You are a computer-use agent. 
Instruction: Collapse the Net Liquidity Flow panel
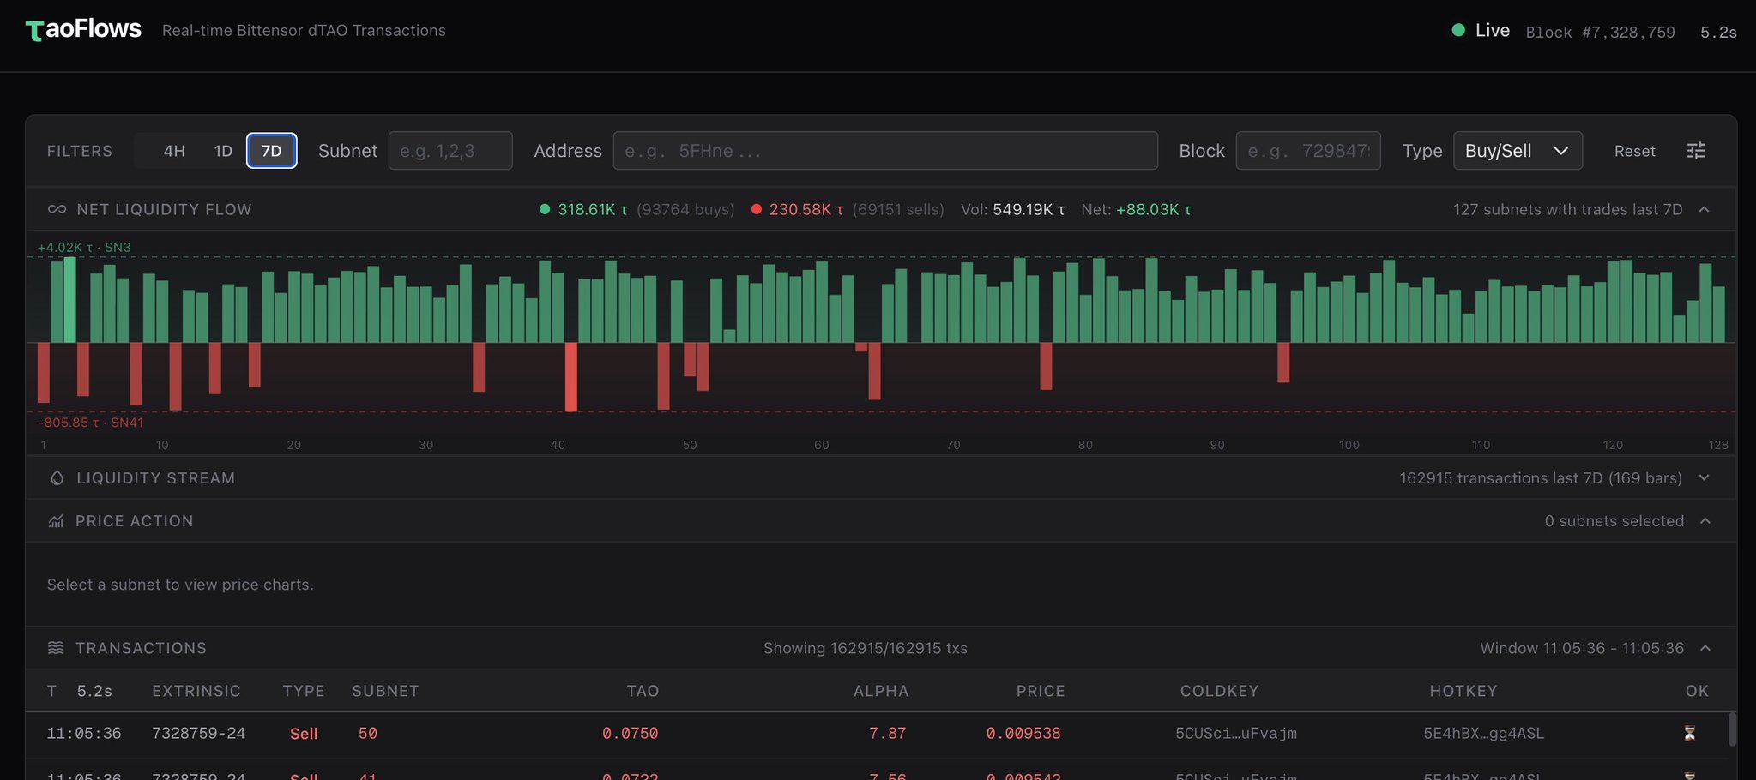1704,209
